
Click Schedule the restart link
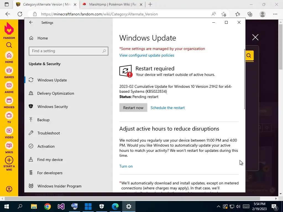pos(167,108)
